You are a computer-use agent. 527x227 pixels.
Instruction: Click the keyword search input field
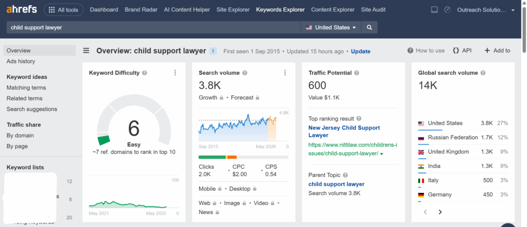click(153, 28)
